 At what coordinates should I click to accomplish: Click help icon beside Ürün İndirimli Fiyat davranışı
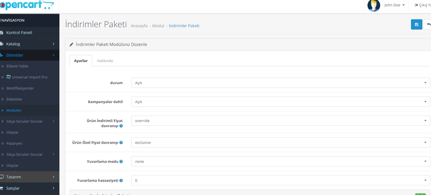(121, 126)
